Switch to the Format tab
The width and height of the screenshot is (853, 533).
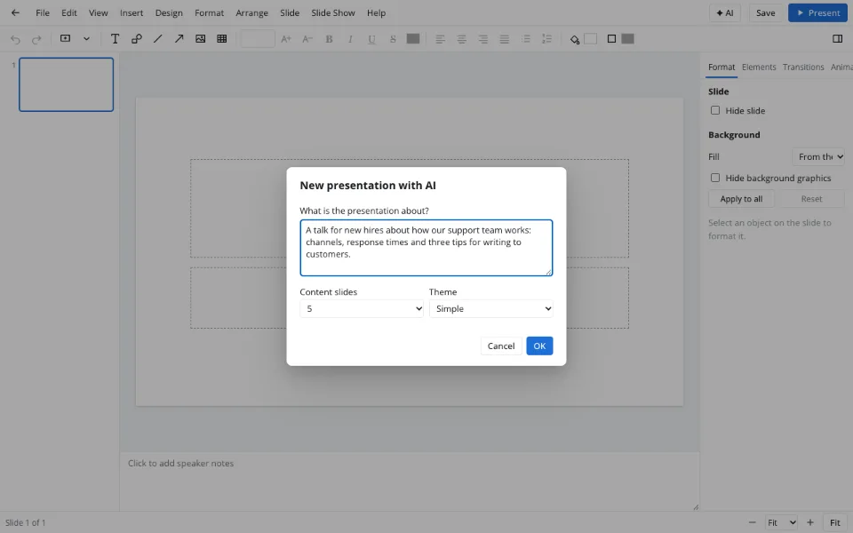[721, 67]
